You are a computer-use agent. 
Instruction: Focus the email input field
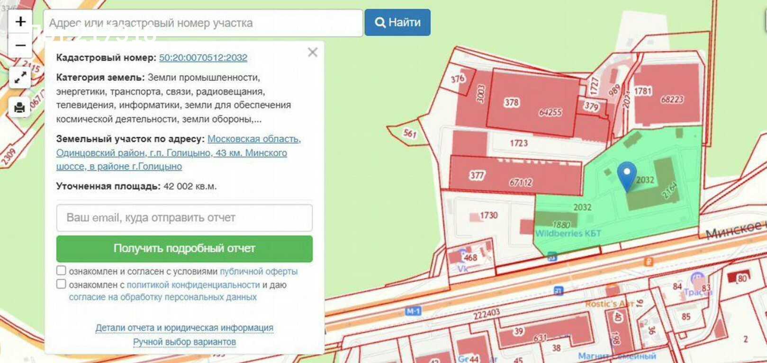coord(184,218)
